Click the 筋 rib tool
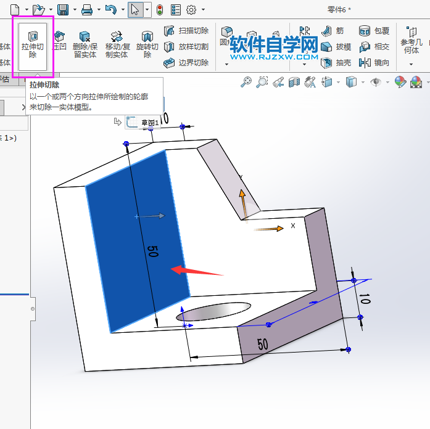 point(333,31)
